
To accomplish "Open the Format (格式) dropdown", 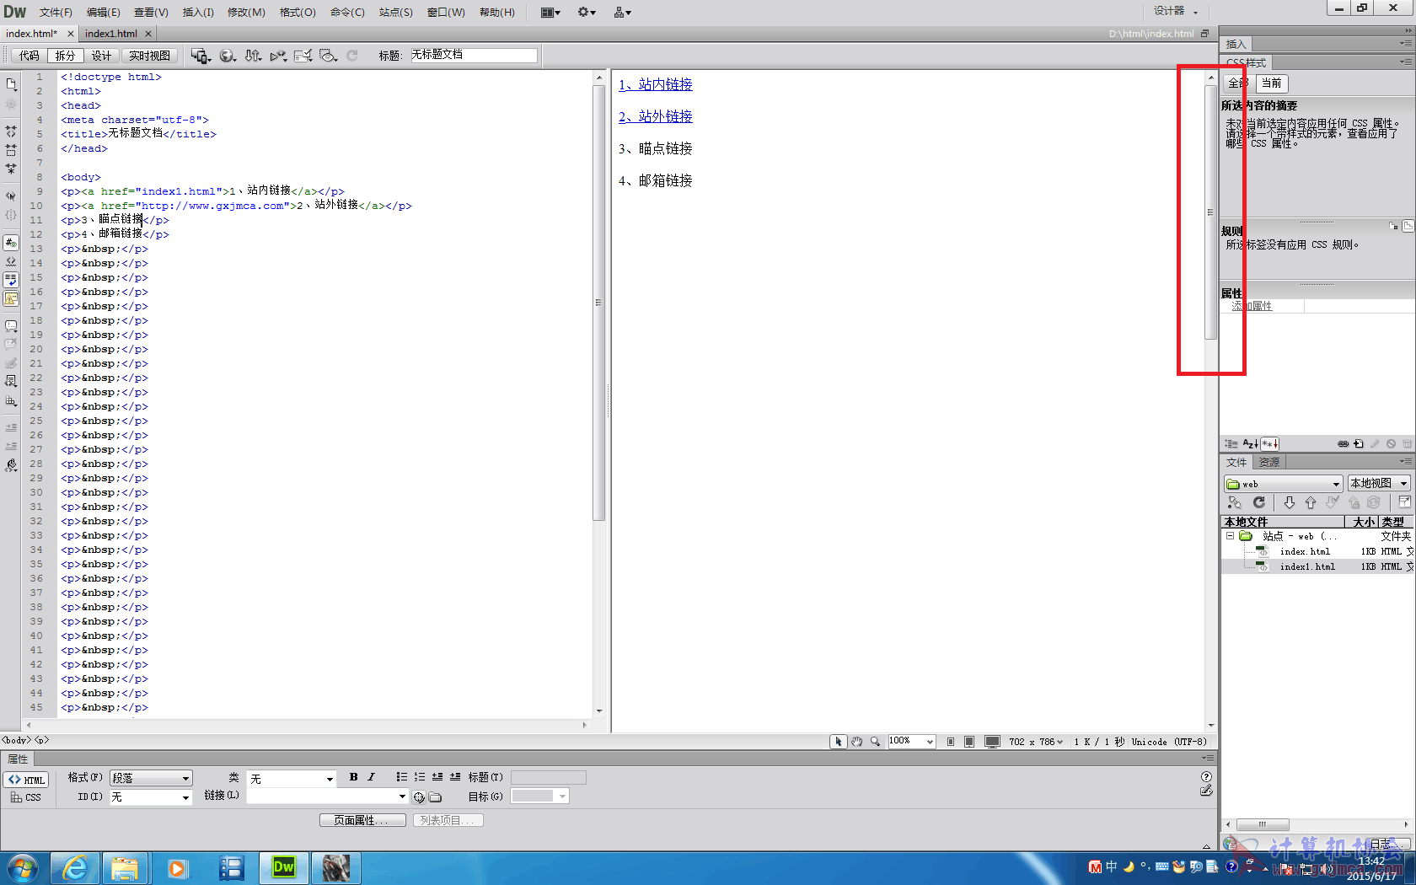I will point(151,778).
